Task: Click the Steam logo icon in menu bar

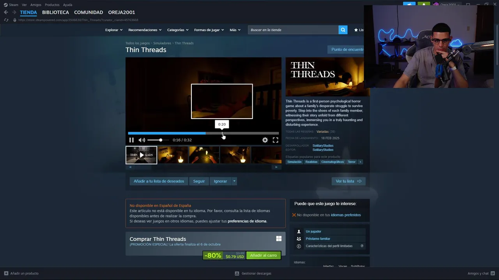Action: [x=5, y=5]
